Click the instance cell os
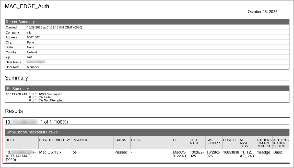This screenshot has width=294, height=168. pos(75,152)
